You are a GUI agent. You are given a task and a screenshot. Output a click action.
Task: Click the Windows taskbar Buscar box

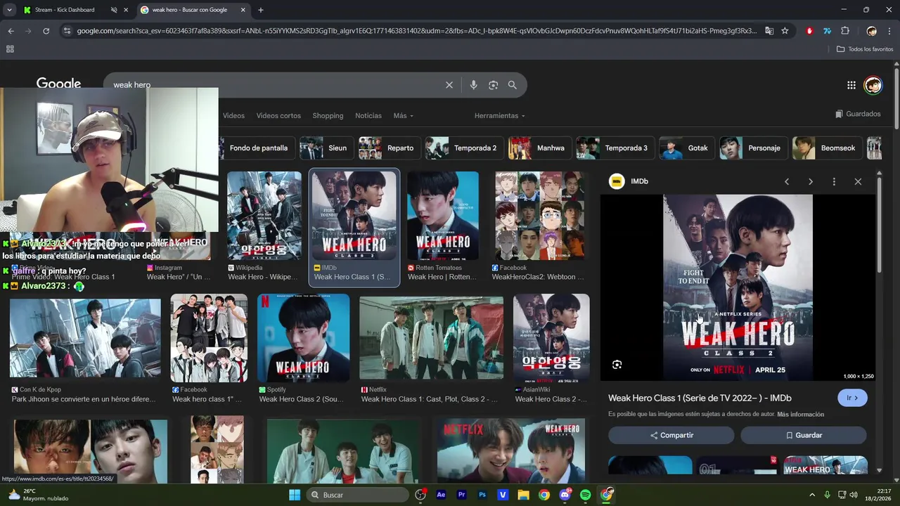(x=357, y=495)
